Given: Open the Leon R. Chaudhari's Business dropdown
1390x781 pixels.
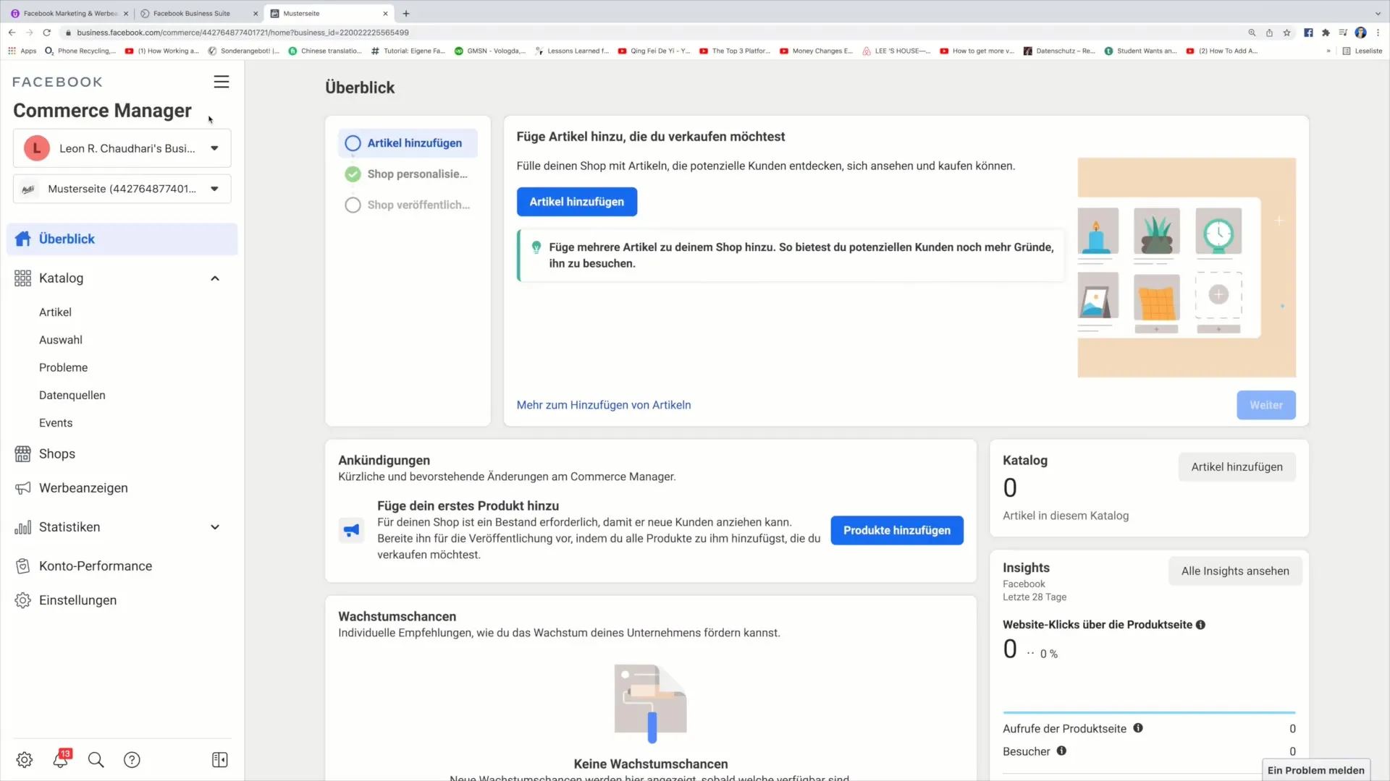Looking at the screenshot, I should (x=122, y=148).
